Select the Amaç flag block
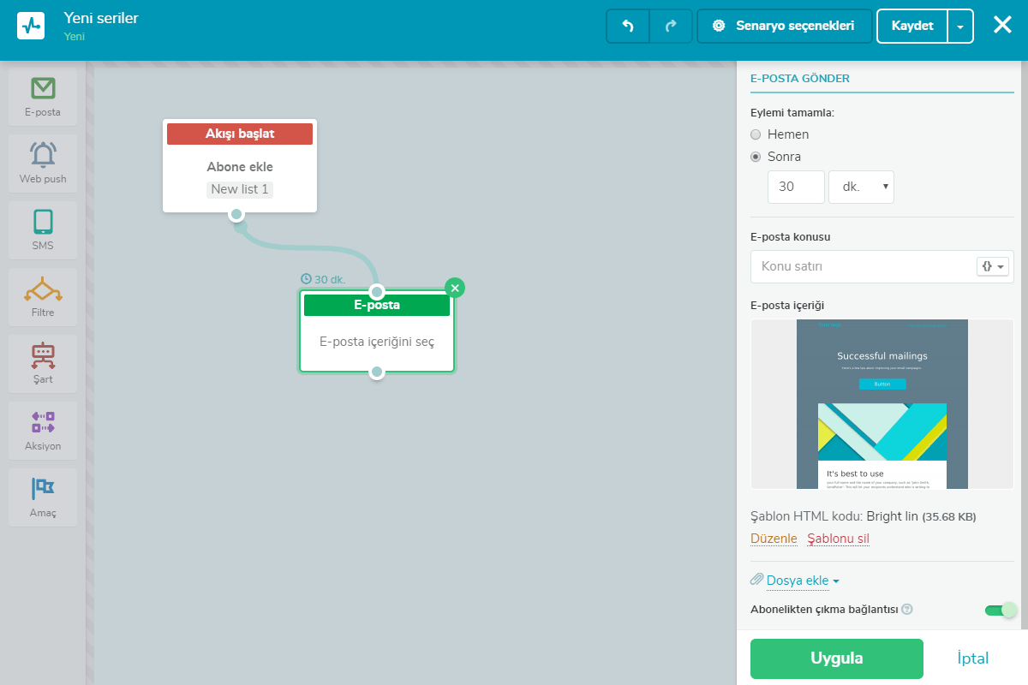Image resolution: width=1028 pixels, height=685 pixels. (x=43, y=497)
